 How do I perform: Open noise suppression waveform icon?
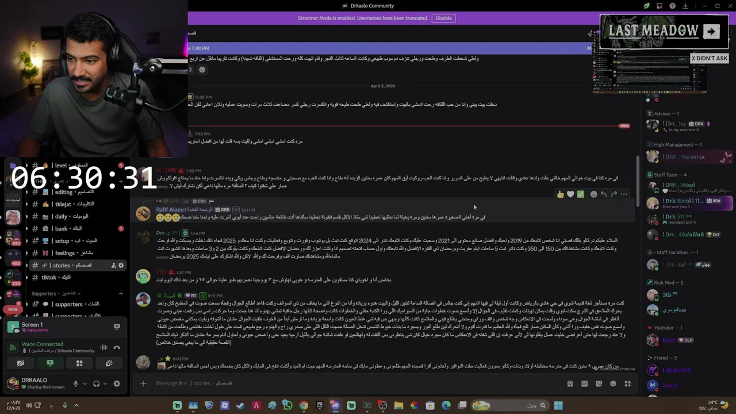(x=103, y=347)
